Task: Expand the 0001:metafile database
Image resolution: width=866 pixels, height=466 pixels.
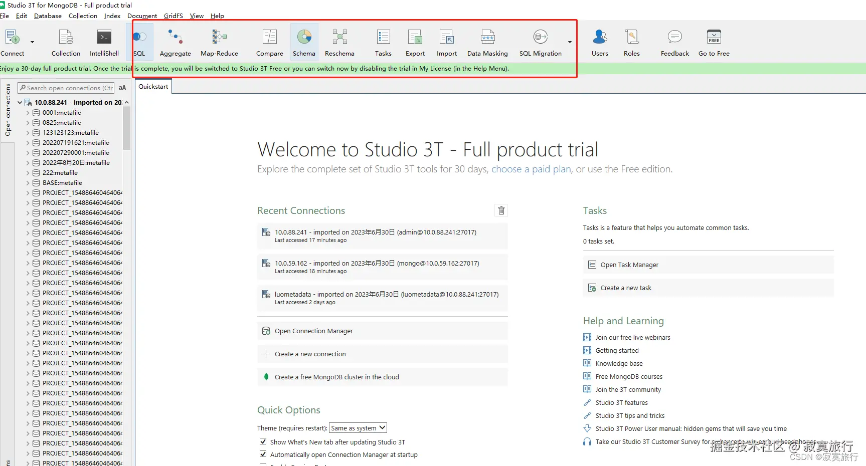Action: [28, 113]
